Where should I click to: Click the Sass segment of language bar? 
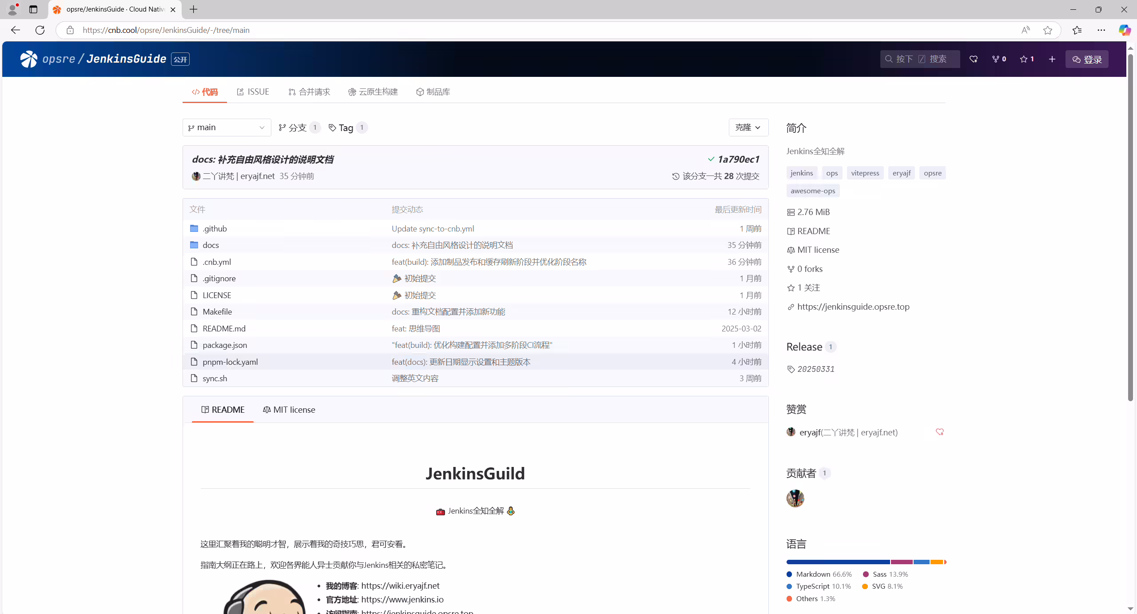tap(902, 562)
